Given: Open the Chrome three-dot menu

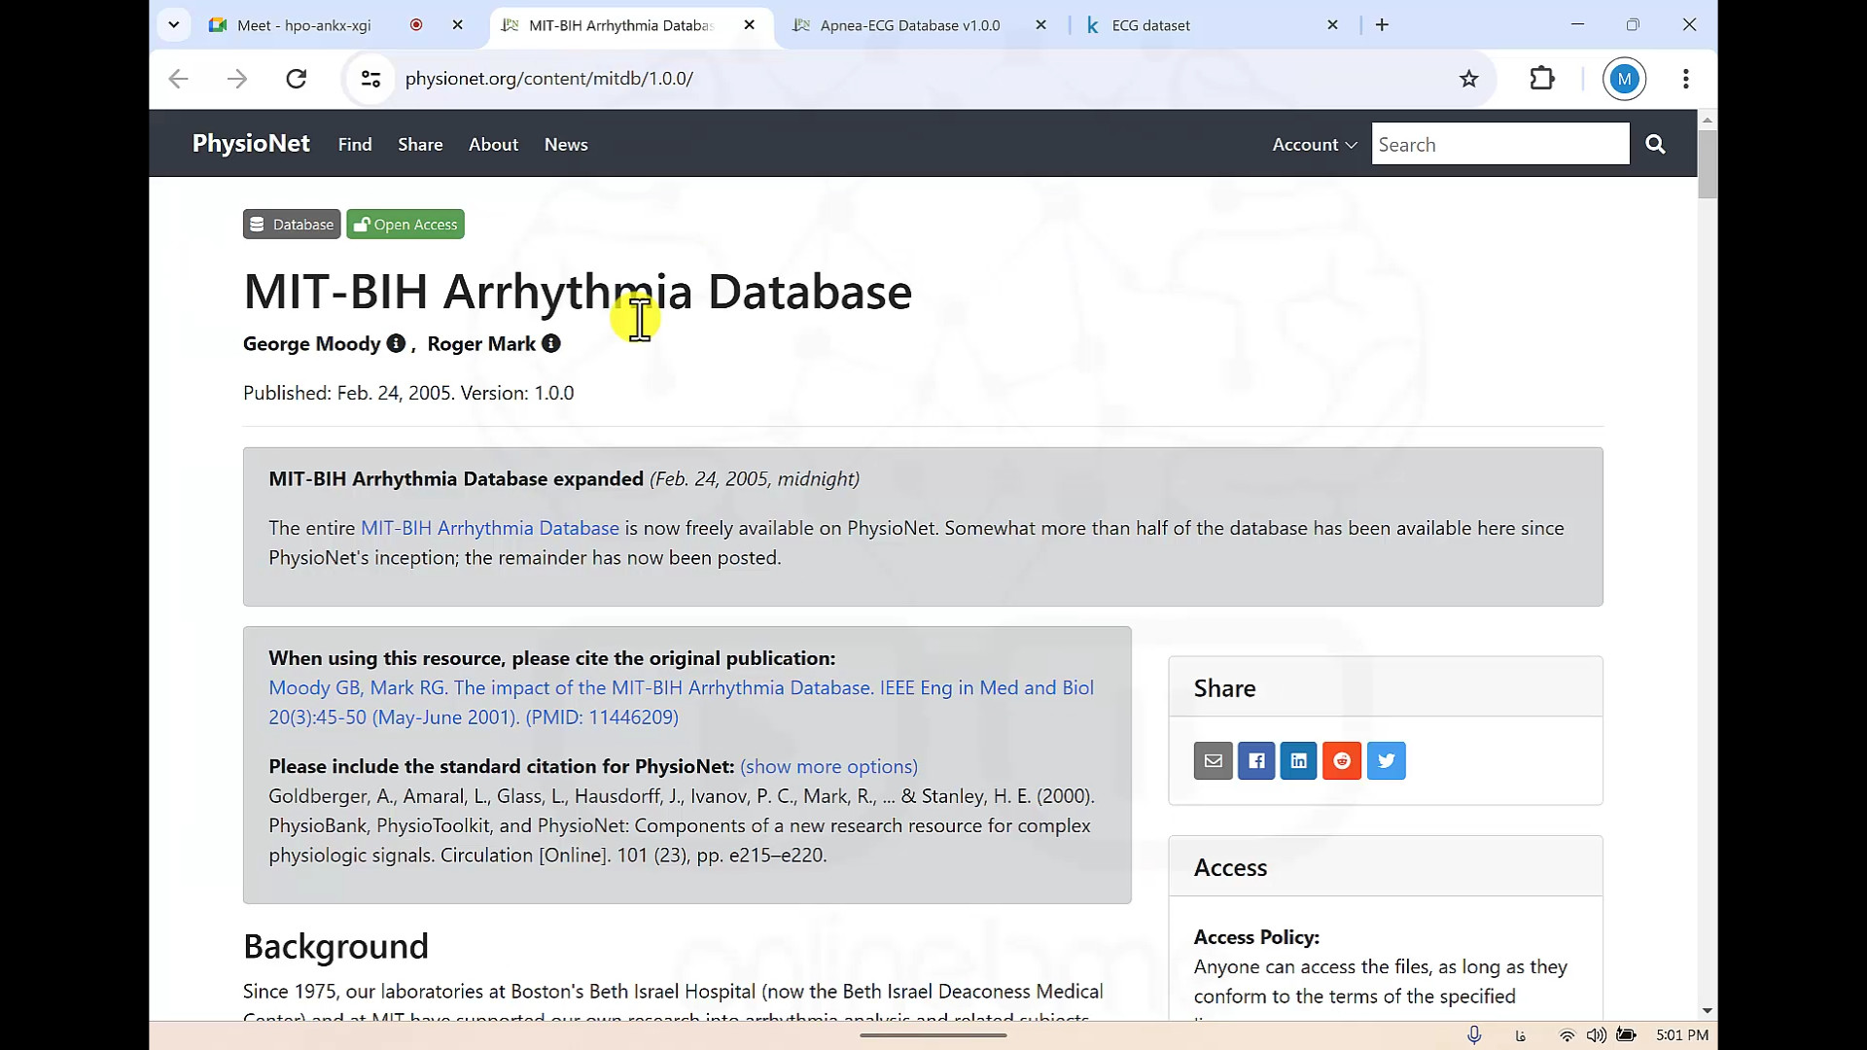Looking at the screenshot, I should point(1686,79).
